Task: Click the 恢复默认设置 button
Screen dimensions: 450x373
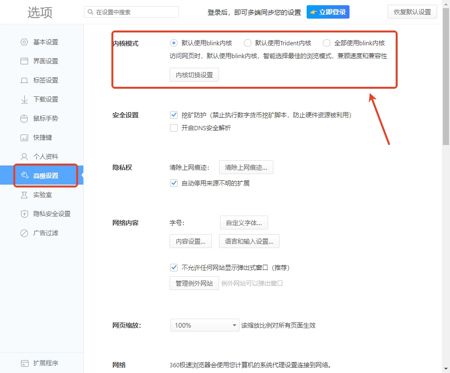Action: [x=412, y=12]
